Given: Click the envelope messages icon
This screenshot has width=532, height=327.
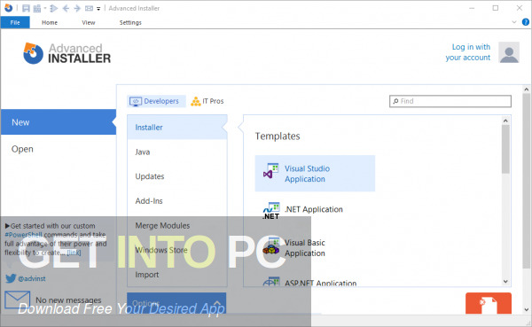Looking at the screenshot, I should pos(18,300).
